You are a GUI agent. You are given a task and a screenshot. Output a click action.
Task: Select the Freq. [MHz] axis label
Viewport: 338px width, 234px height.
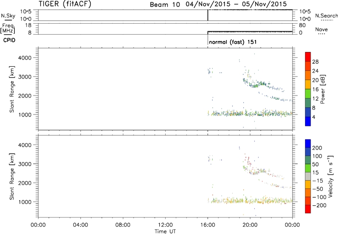pyautogui.click(x=8, y=28)
